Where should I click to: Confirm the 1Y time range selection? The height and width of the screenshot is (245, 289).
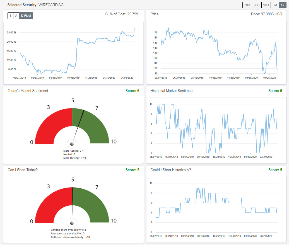click(x=282, y=5)
